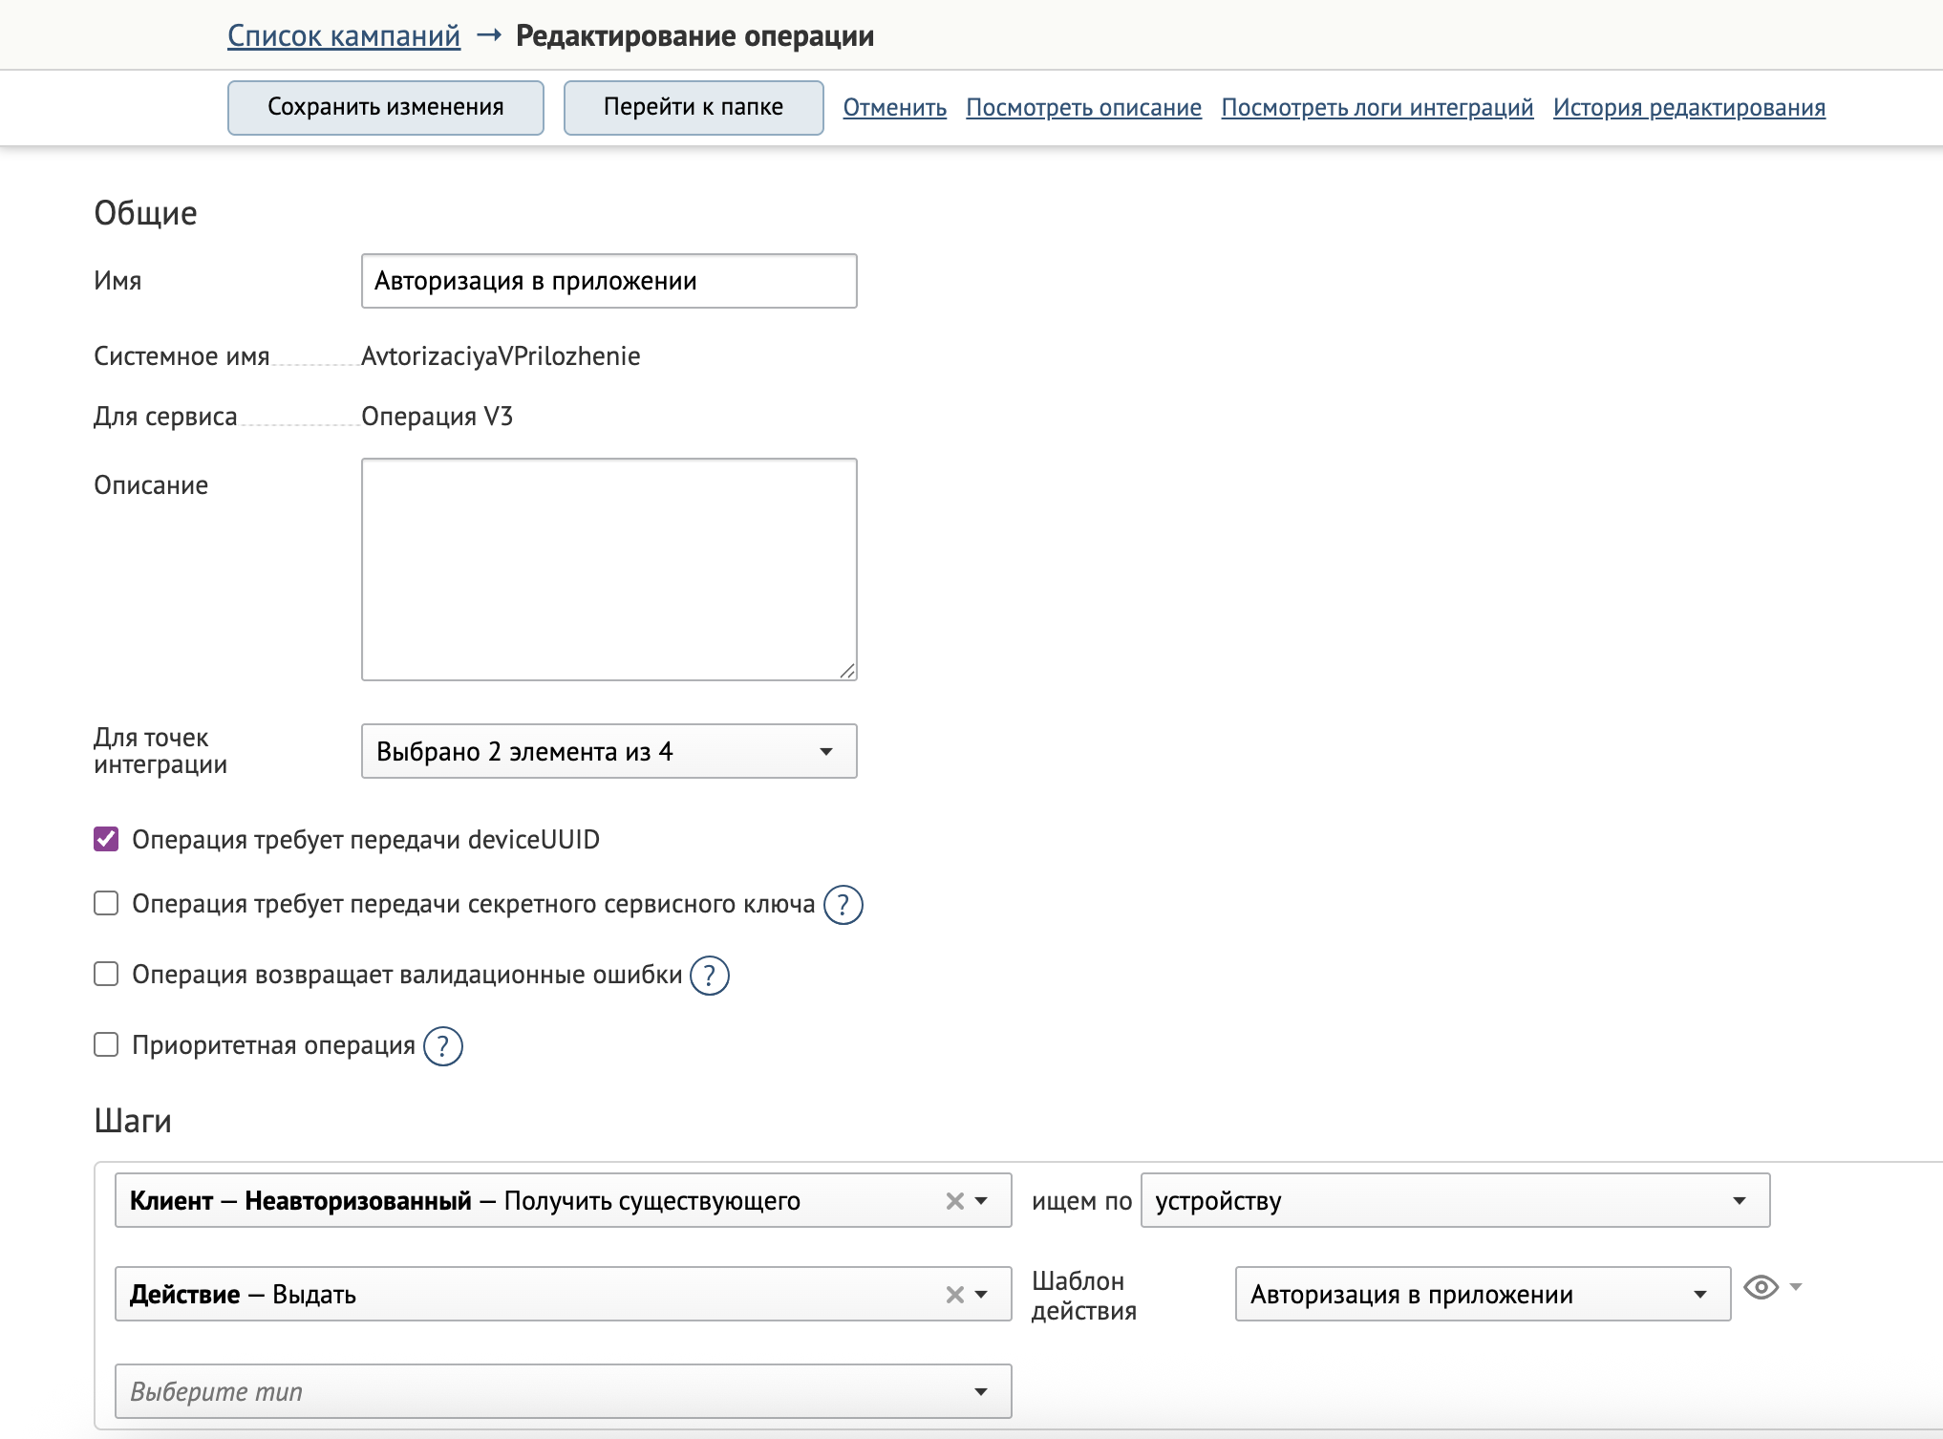The width and height of the screenshot is (1943, 1439).
Task: Open the Клиент — Неавторизованный step dropdown
Action: (x=563, y=1200)
